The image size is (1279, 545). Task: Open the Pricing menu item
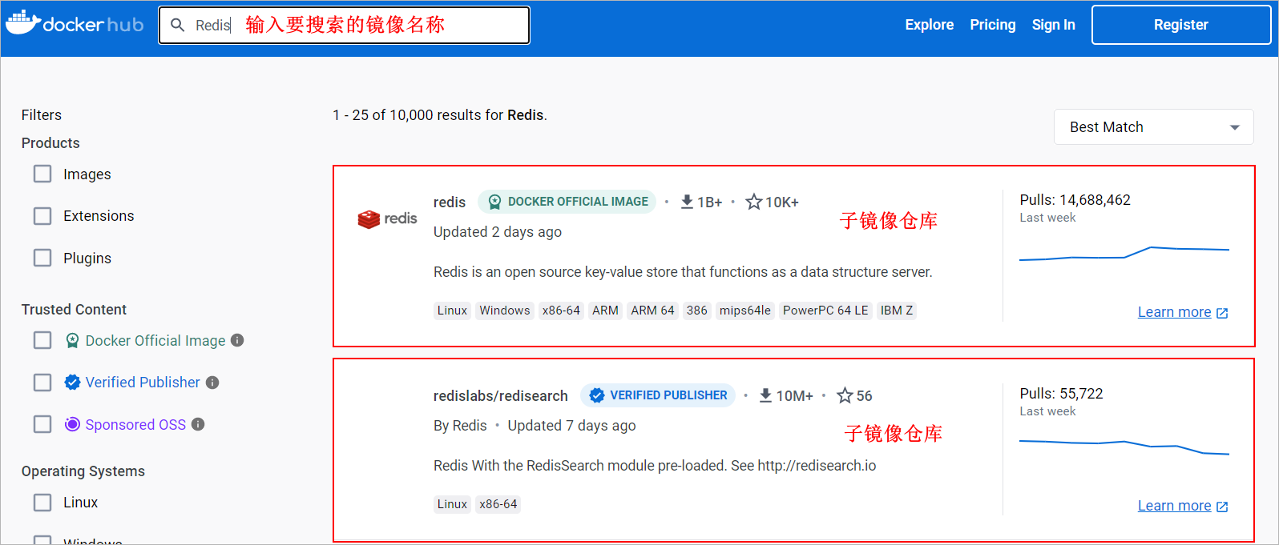coord(992,25)
